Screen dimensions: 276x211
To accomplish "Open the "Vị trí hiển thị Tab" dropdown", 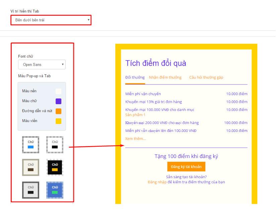I will click(x=51, y=20).
